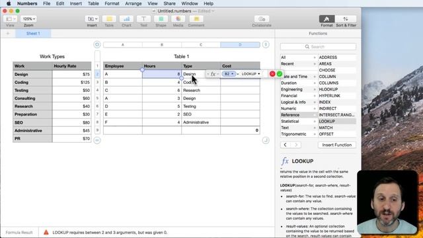Toggle the Format inspector button
The height and width of the screenshot is (238, 423).
point(327,19)
